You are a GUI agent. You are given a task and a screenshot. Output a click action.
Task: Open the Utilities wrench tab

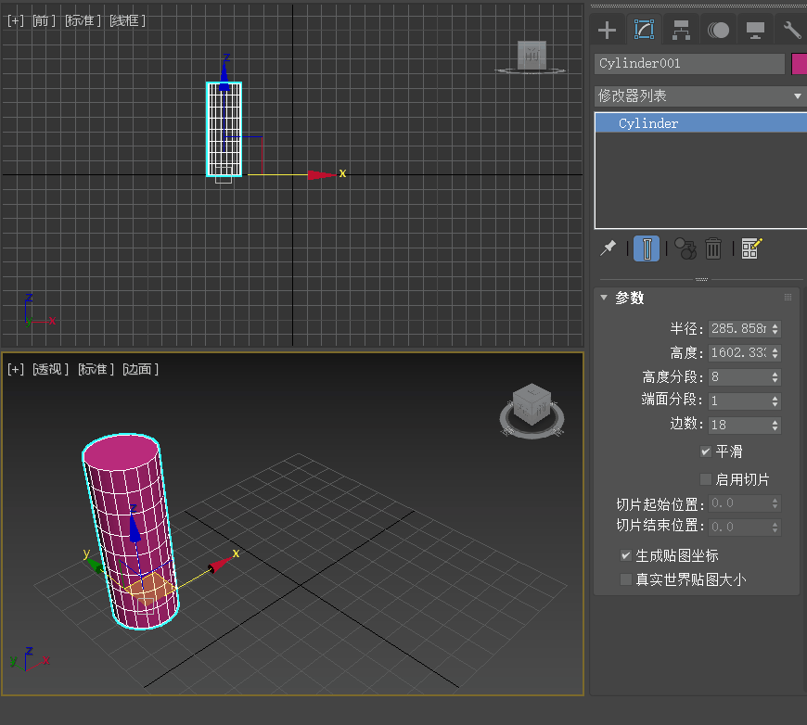pyautogui.click(x=791, y=30)
